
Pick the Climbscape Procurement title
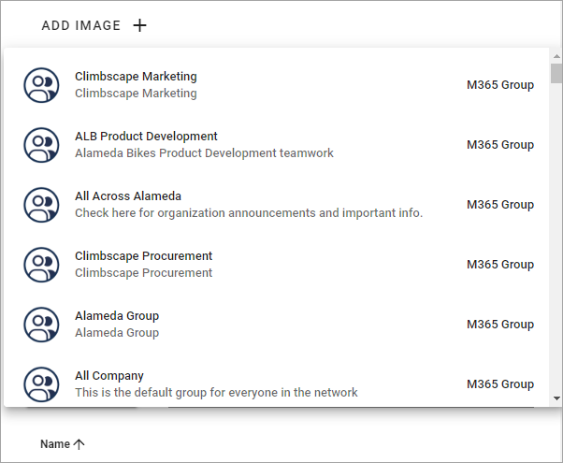click(x=144, y=256)
